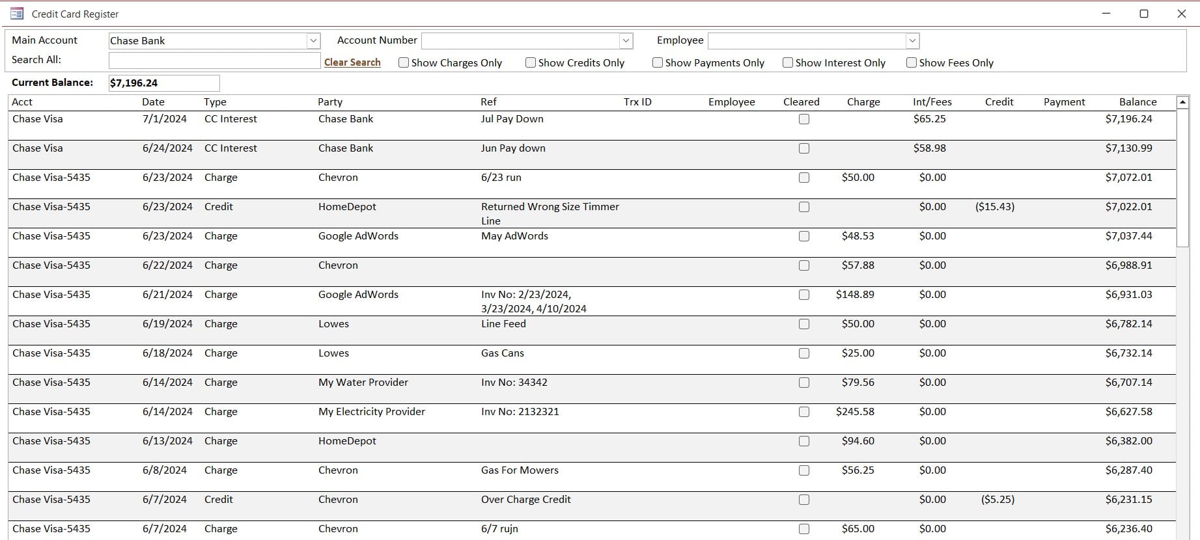Check Show Interest Only option
1200x540 pixels.
[788, 62]
